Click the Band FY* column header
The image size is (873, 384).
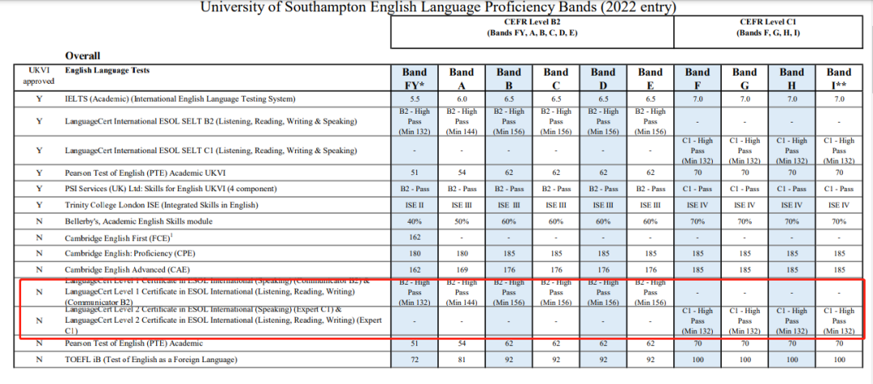[x=414, y=77]
